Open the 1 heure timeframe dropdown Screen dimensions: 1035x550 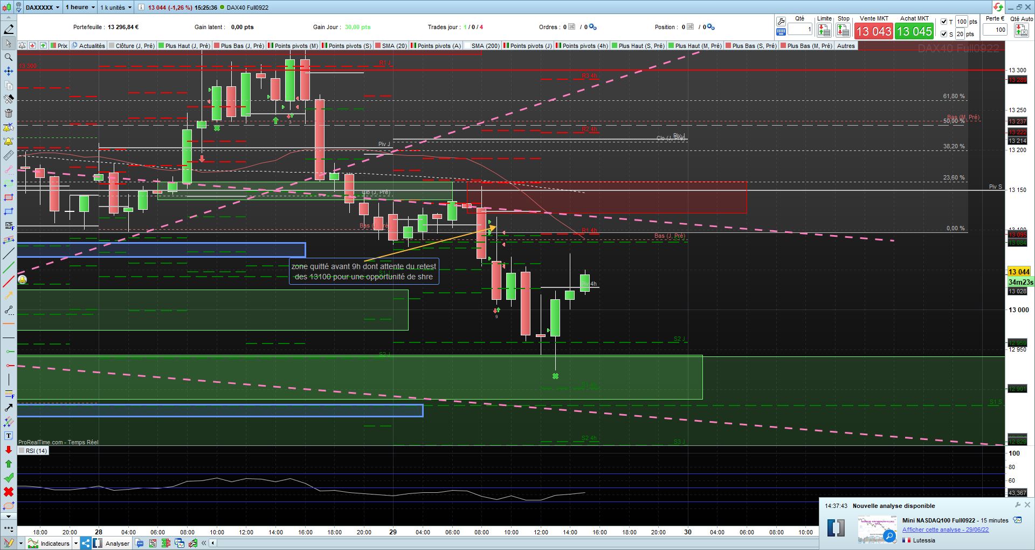click(x=80, y=8)
